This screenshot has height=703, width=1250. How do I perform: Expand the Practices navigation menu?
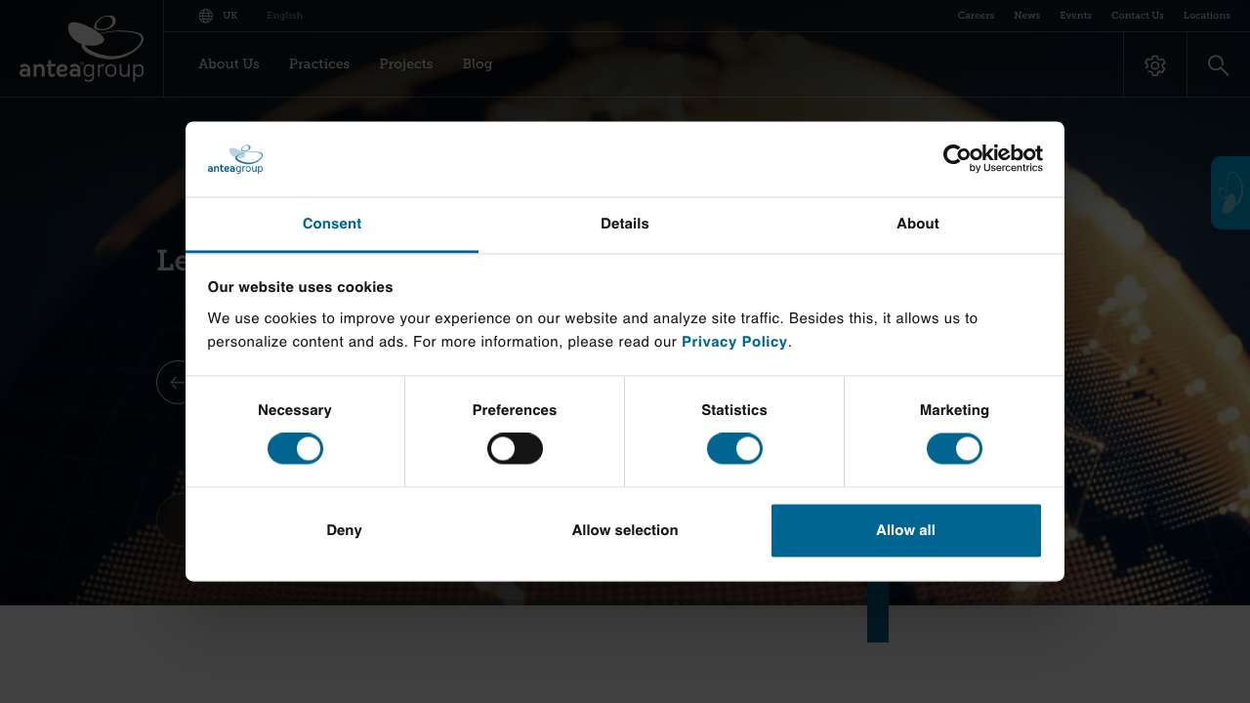319,64
